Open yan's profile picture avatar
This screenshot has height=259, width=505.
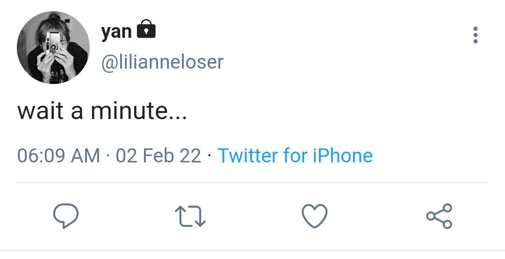(x=53, y=48)
